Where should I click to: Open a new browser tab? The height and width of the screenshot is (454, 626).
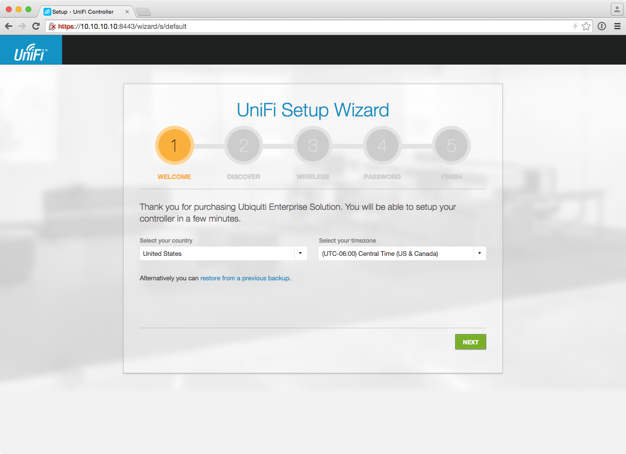143,12
